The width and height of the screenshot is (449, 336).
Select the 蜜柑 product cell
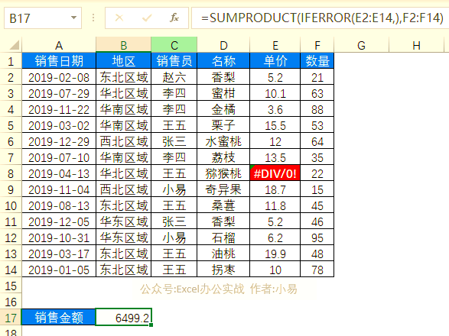[223, 92]
